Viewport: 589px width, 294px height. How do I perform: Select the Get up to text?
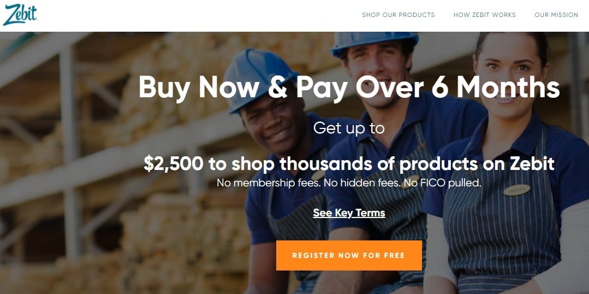point(349,128)
